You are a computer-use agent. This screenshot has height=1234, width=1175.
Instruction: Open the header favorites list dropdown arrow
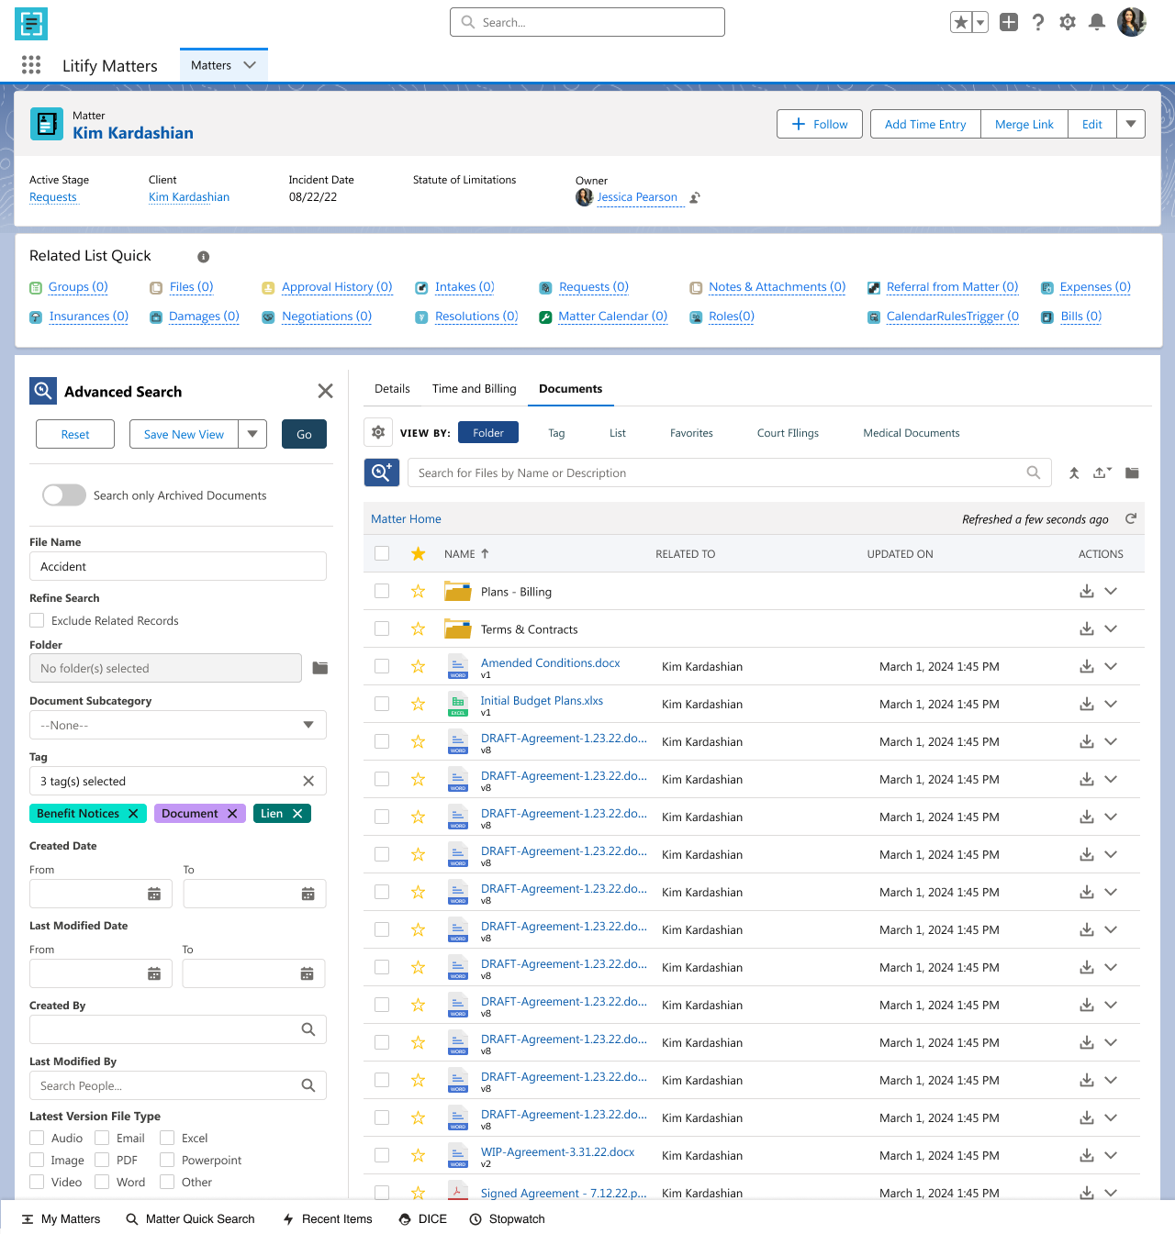click(x=980, y=22)
